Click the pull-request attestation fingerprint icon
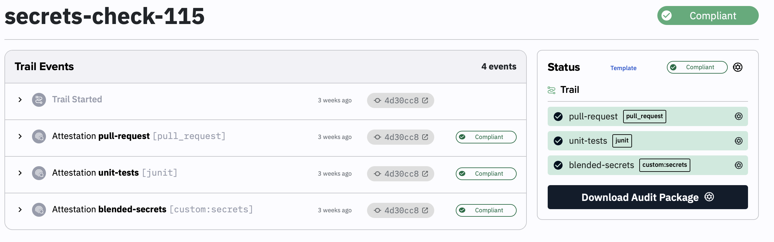Viewport: 774px width, 242px height. coord(39,136)
